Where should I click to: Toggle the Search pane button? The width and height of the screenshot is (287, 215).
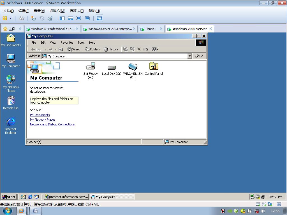click(x=74, y=49)
